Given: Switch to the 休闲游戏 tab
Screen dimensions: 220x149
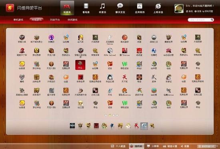Looking at the screenshot, I should pos(72,20).
